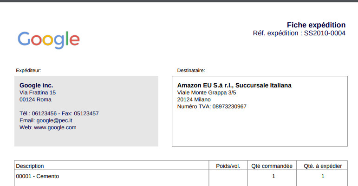This screenshot has width=358, height=186.
Task: Click the '20124 Milano' line
Action: tap(194, 100)
